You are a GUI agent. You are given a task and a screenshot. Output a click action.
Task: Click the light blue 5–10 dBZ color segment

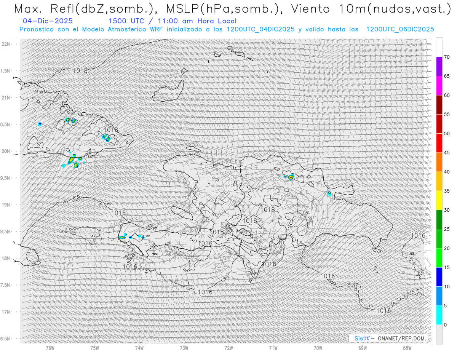tap(439, 296)
